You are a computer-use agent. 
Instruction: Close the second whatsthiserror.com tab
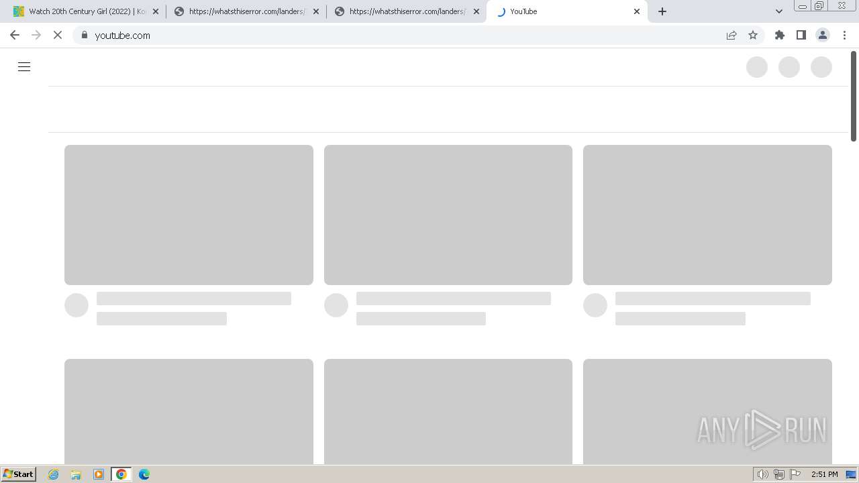click(x=476, y=11)
